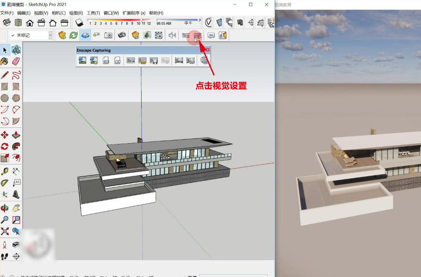
Task: Activate the Rectangle tool
Action: pos(5,87)
